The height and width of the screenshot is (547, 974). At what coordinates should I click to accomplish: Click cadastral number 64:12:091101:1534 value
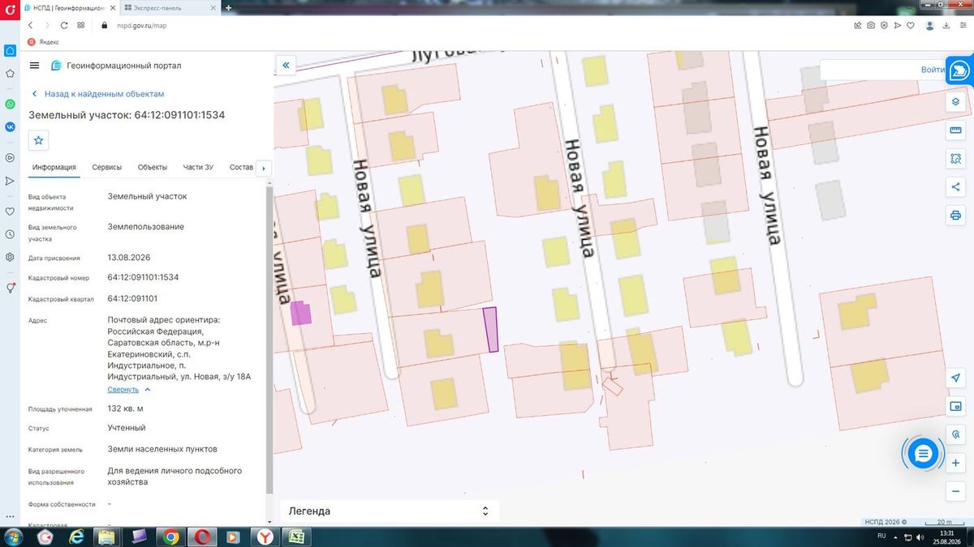tap(143, 277)
